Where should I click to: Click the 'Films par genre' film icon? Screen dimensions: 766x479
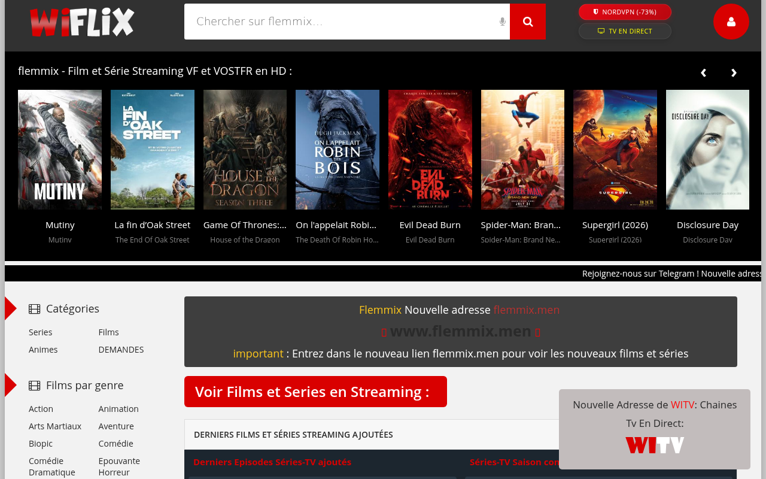(35, 386)
